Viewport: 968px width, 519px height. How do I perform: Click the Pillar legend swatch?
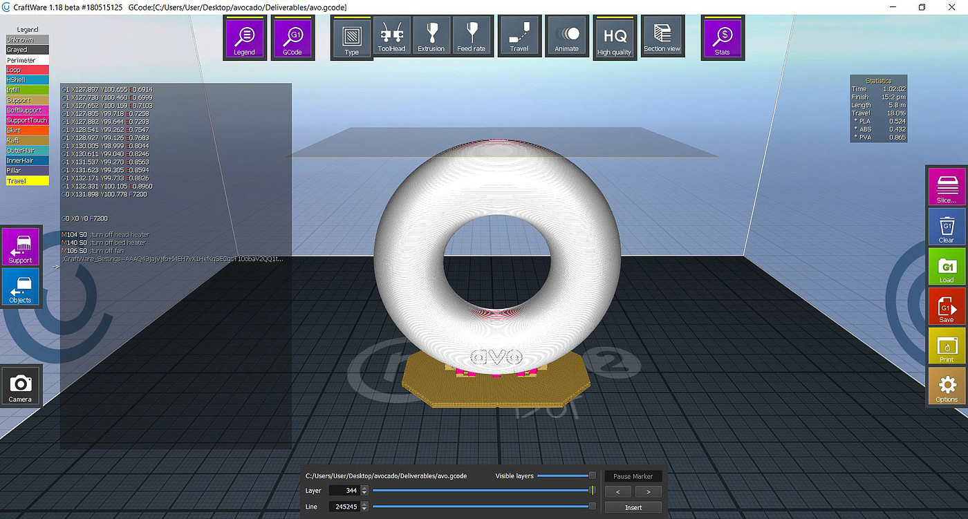pyautogui.click(x=28, y=170)
